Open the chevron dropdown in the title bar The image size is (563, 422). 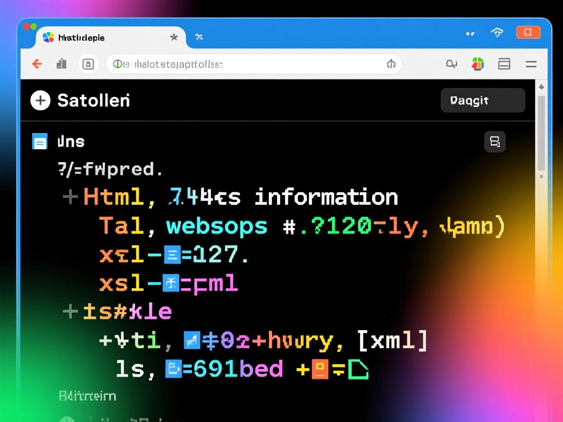(470, 34)
